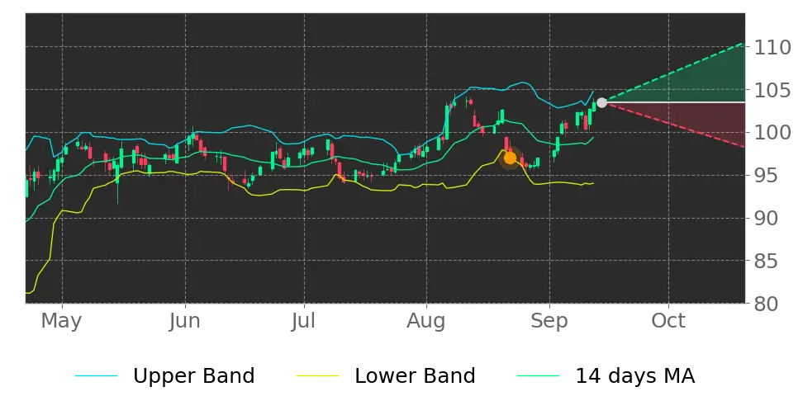803x401 pixels.
Task: Click the 110 y-axis value
Action: point(772,48)
